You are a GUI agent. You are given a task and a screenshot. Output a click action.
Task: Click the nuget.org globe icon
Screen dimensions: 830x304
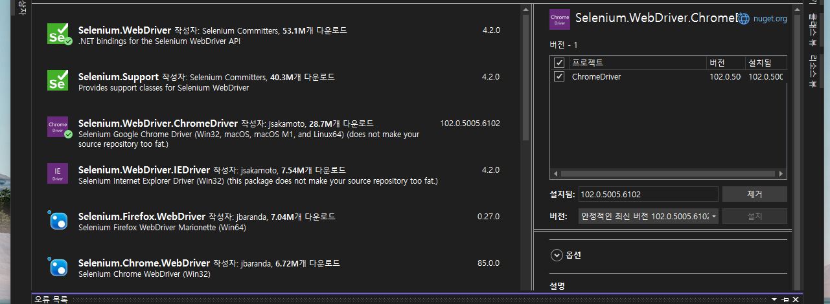coord(744,19)
